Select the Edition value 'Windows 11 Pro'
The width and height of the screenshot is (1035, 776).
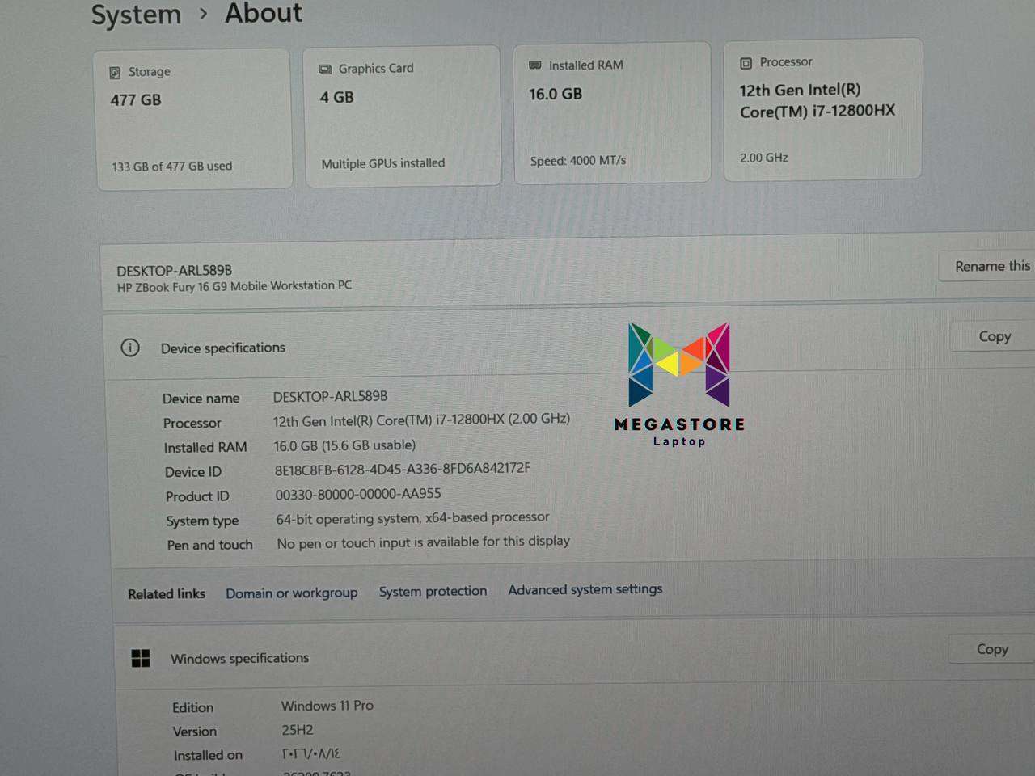pyautogui.click(x=327, y=706)
